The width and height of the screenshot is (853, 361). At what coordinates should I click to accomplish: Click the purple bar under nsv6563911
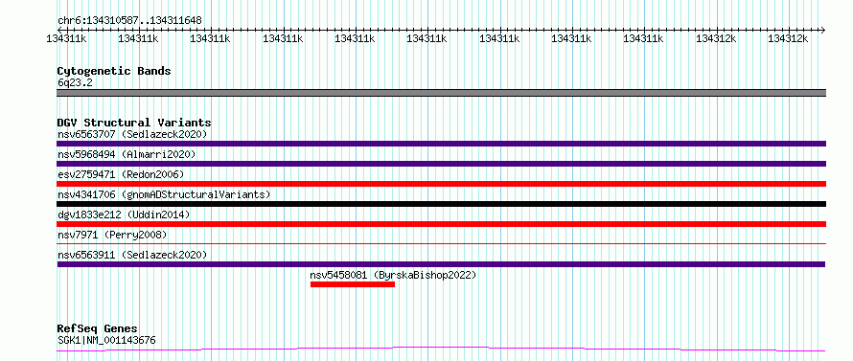pos(441,264)
